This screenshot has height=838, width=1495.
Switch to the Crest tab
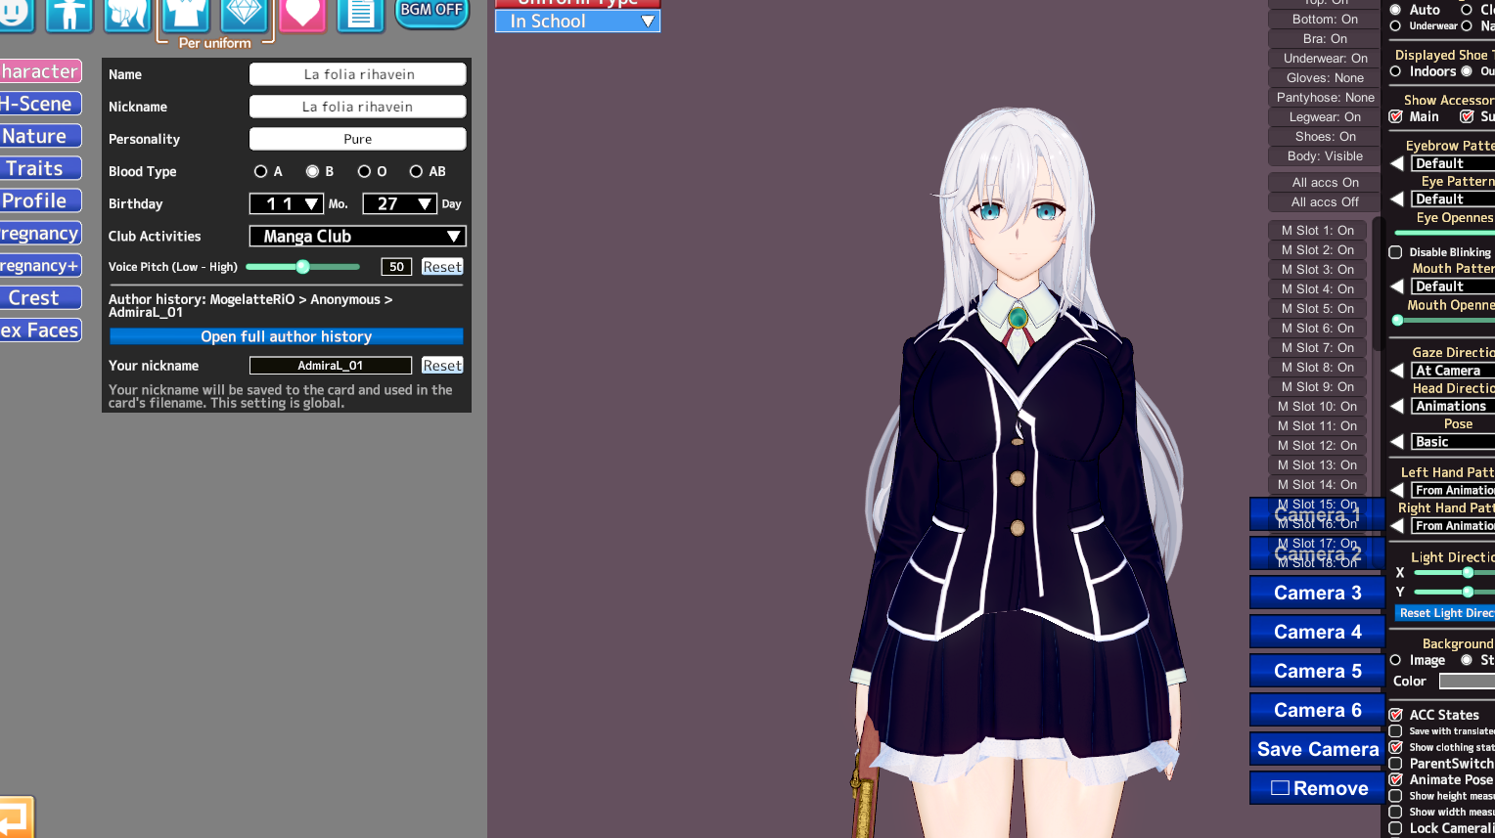click(39, 298)
